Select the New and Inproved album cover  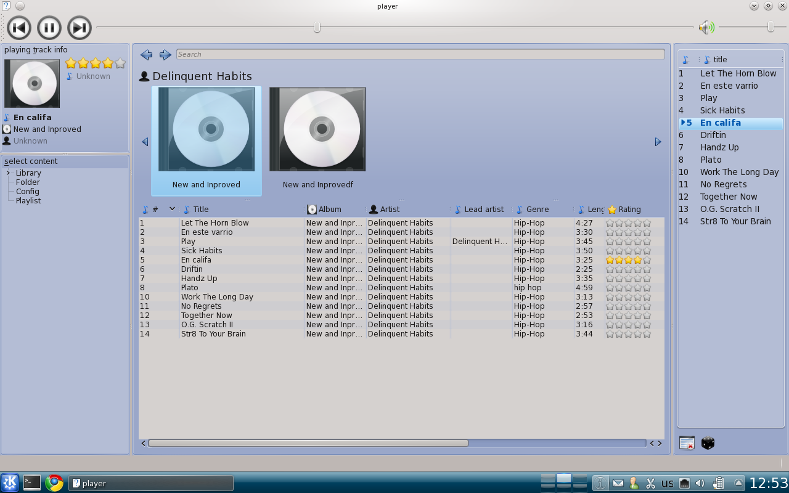[x=206, y=129]
